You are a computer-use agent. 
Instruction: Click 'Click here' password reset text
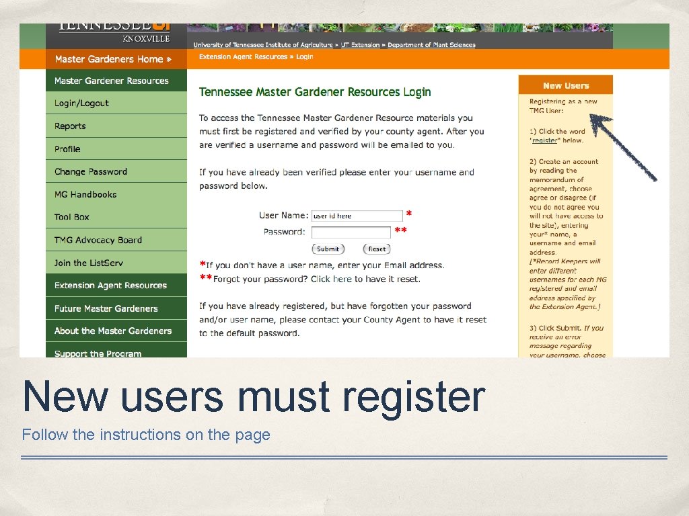[331, 279]
